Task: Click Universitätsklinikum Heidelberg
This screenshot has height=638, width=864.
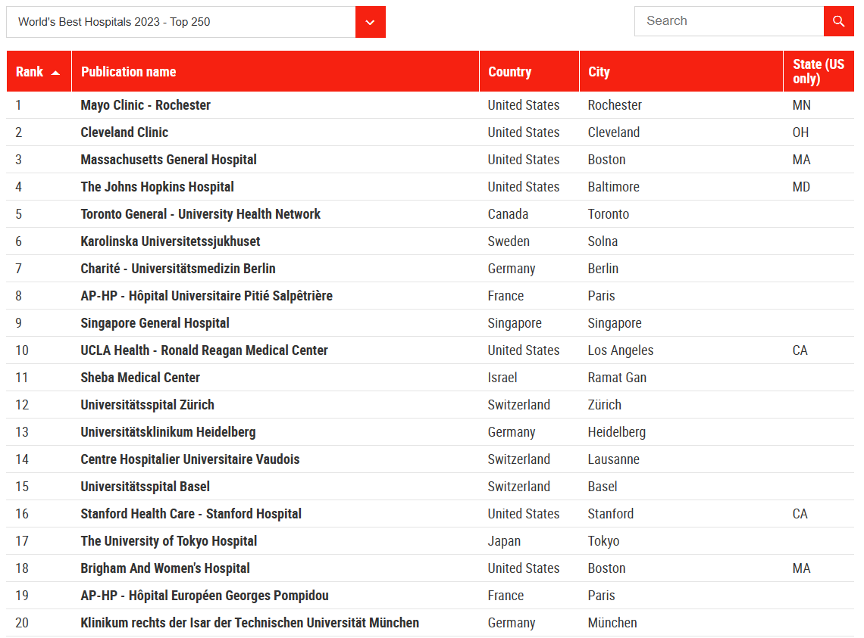Action: click(x=168, y=432)
